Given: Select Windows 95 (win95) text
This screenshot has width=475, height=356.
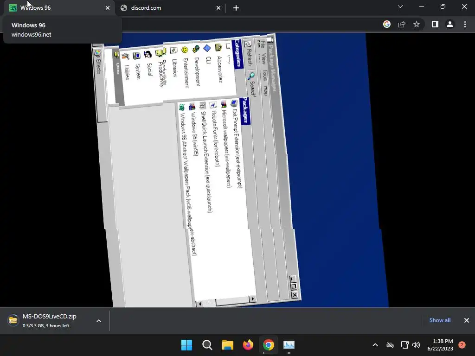Looking at the screenshot, I should click(194, 134).
